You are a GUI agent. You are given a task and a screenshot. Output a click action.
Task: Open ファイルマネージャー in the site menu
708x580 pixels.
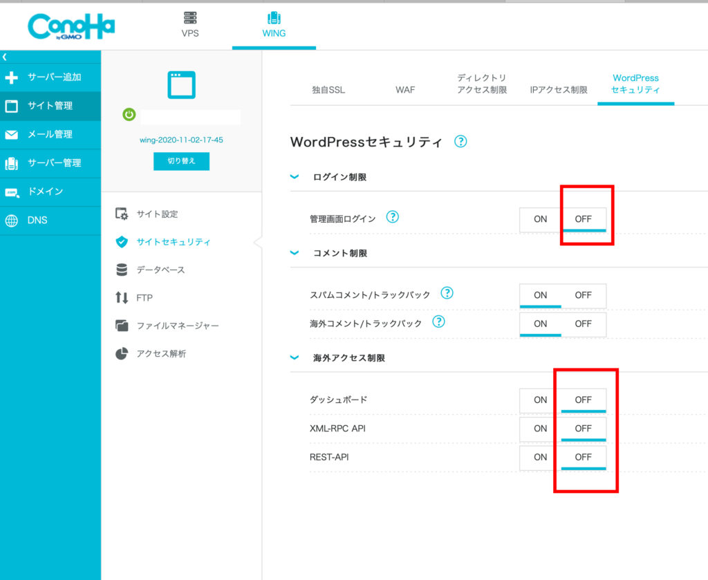pos(178,326)
